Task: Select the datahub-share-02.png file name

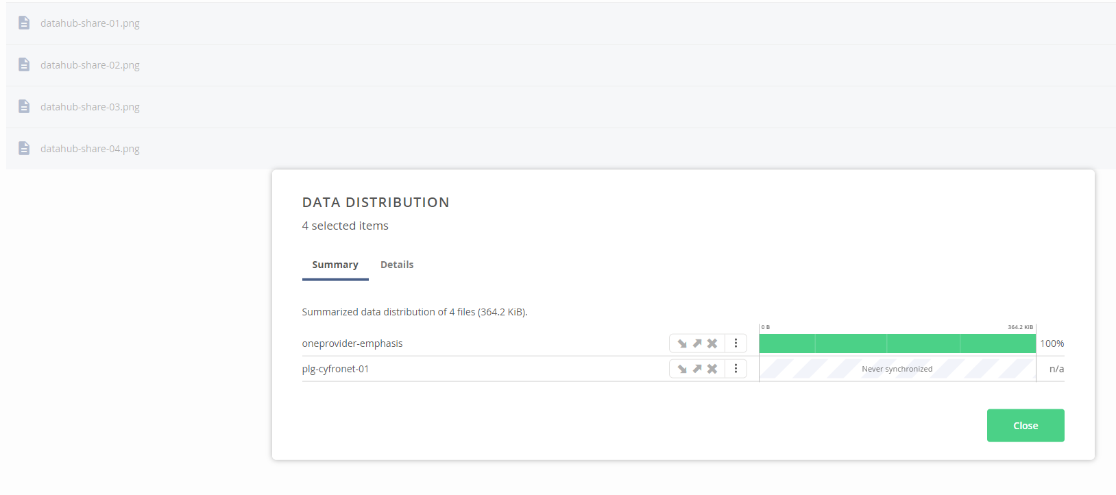Action: tap(90, 65)
